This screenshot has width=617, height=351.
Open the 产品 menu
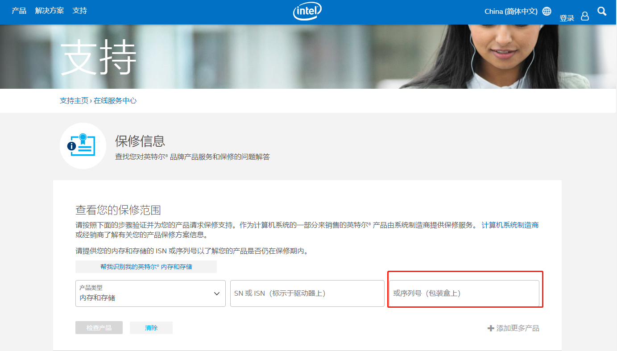(19, 11)
